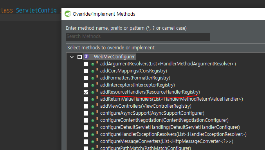Select addArgumentResolvers(List<HandlerMethodArgumentResolver>) row
The image size is (265, 150).
[x=168, y=64]
